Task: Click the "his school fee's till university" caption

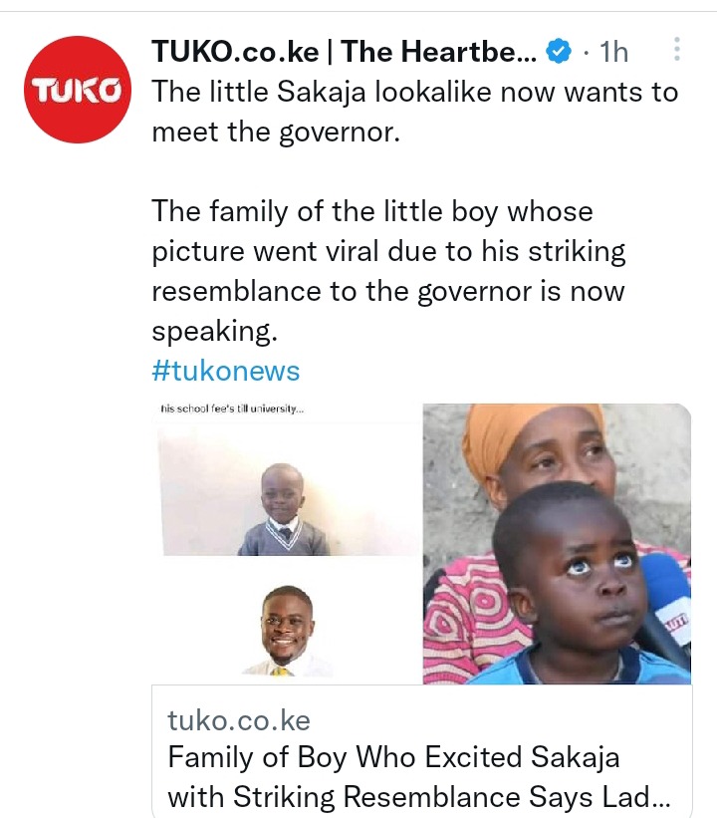Action: 230,409
